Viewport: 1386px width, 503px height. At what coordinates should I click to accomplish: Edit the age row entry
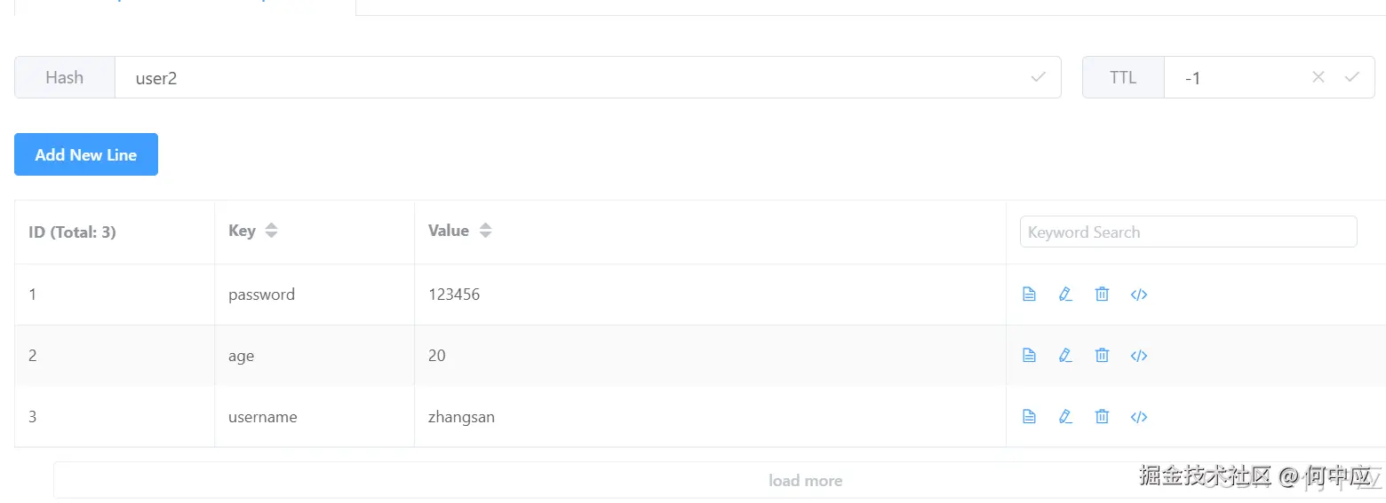coord(1065,356)
